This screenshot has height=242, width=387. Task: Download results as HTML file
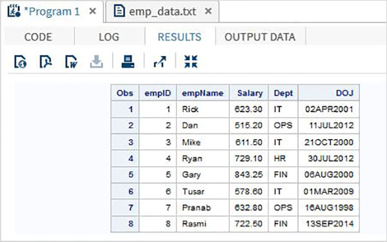point(21,62)
